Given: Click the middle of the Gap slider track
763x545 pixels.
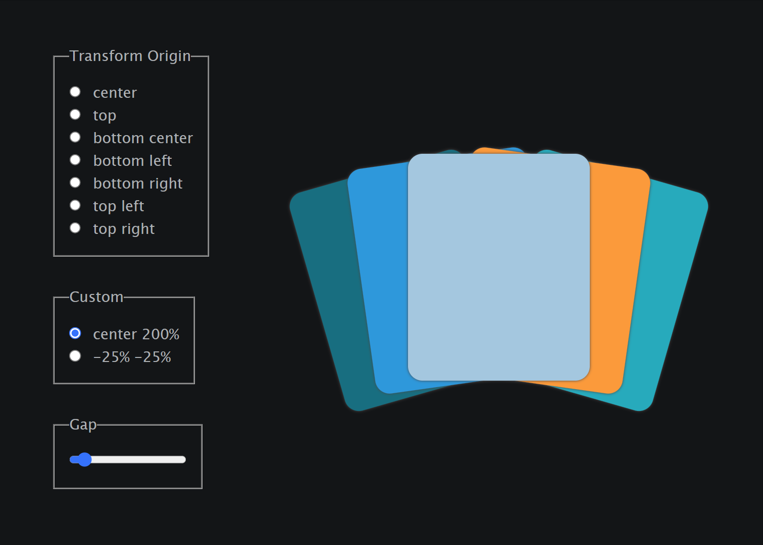Looking at the screenshot, I should coord(128,459).
